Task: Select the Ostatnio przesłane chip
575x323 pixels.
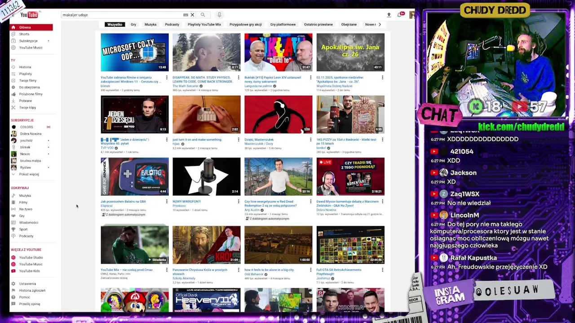Action: [x=318, y=24]
